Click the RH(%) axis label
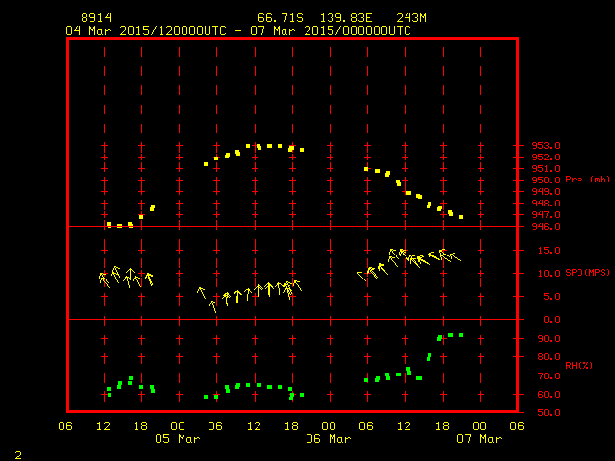The width and height of the screenshot is (615, 461). click(x=578, y=366)
